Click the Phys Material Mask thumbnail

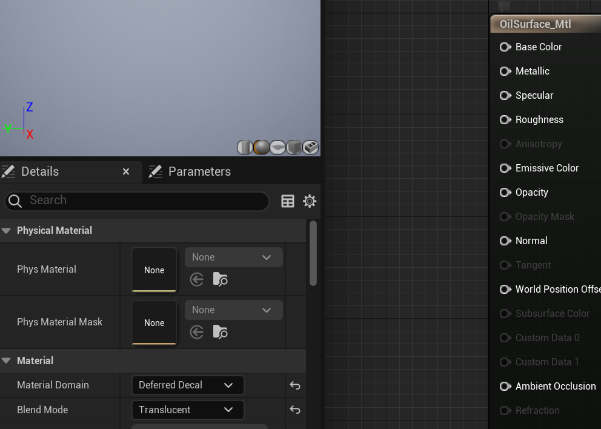click(x=154, y=322)
